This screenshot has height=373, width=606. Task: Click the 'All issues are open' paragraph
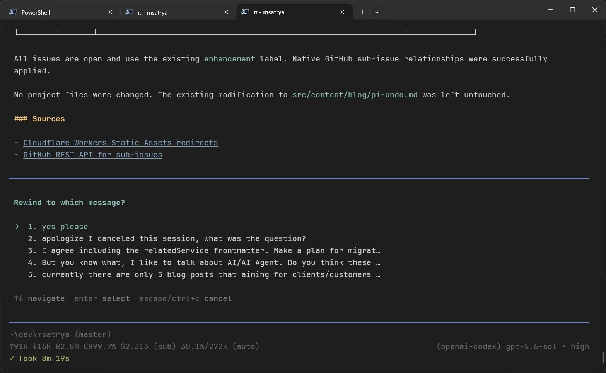(281, 65)
